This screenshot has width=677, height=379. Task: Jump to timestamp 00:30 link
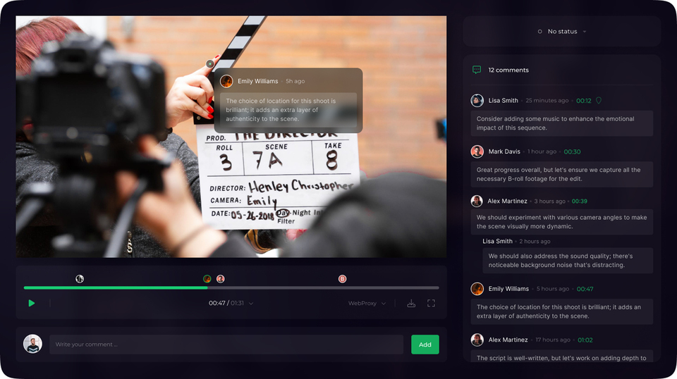click(572, 151)
